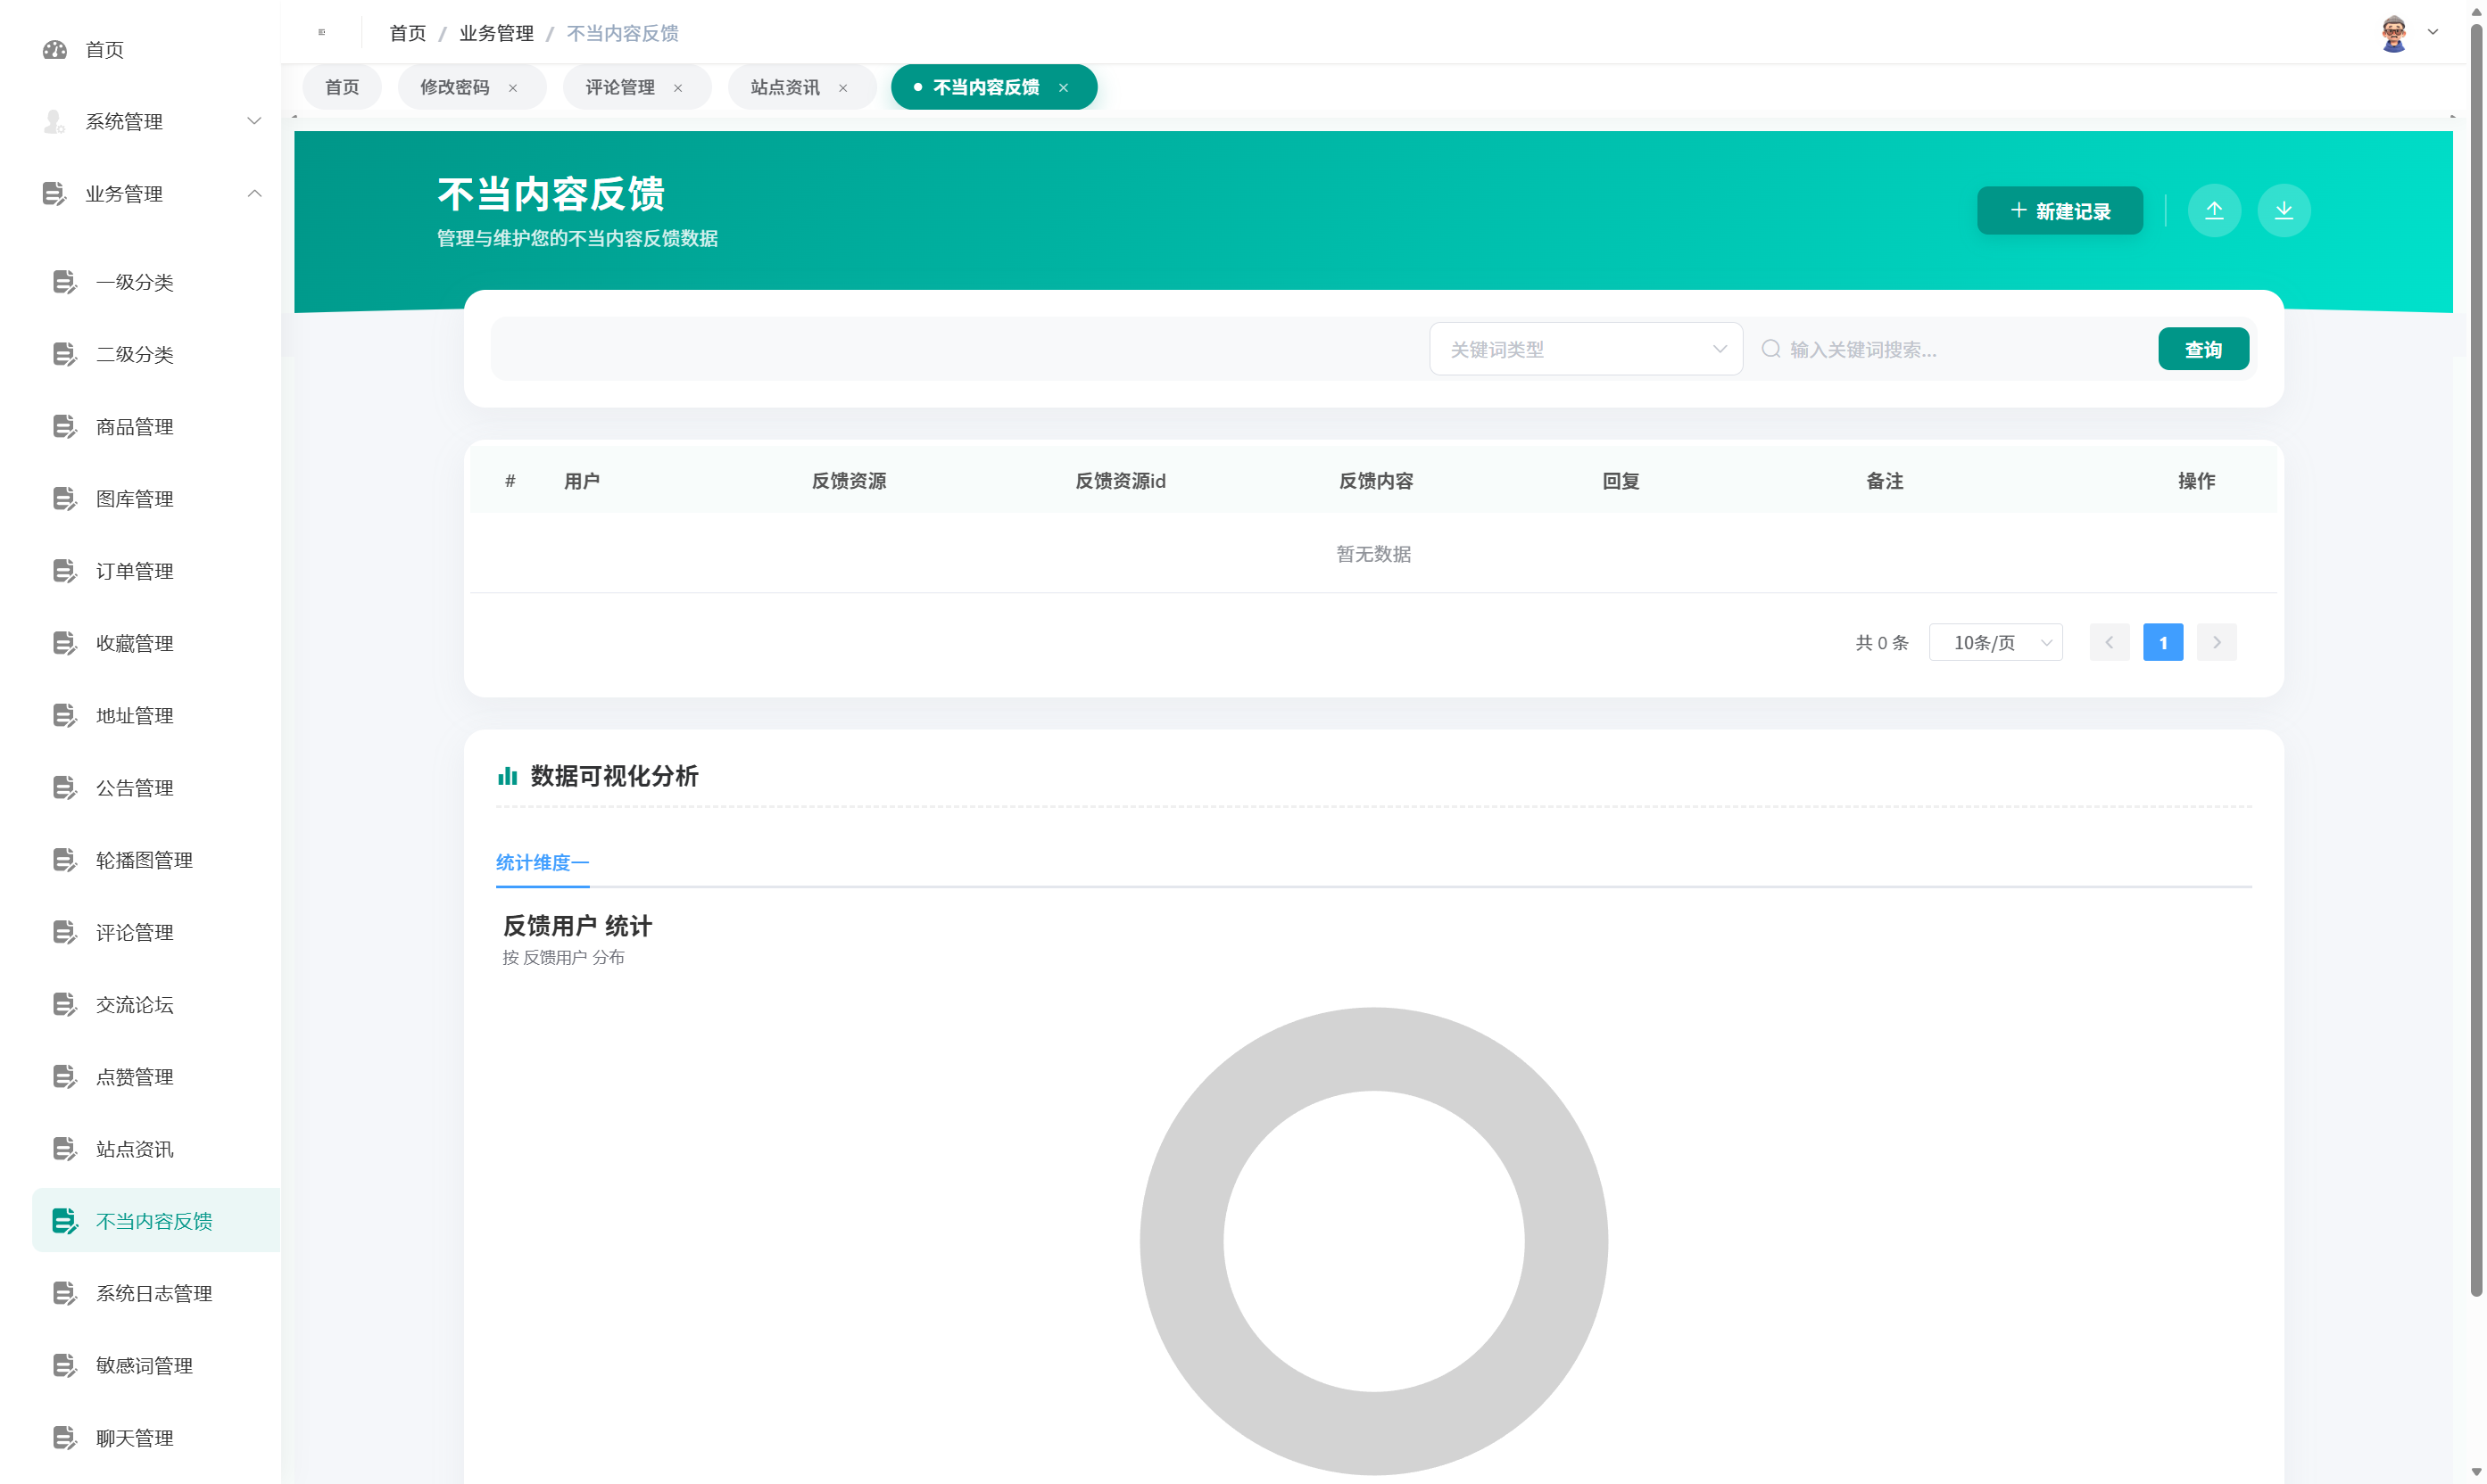Collapse the 业务管理 section chevron
Screen dimensions: 2487x1484
tap(254, 193)
